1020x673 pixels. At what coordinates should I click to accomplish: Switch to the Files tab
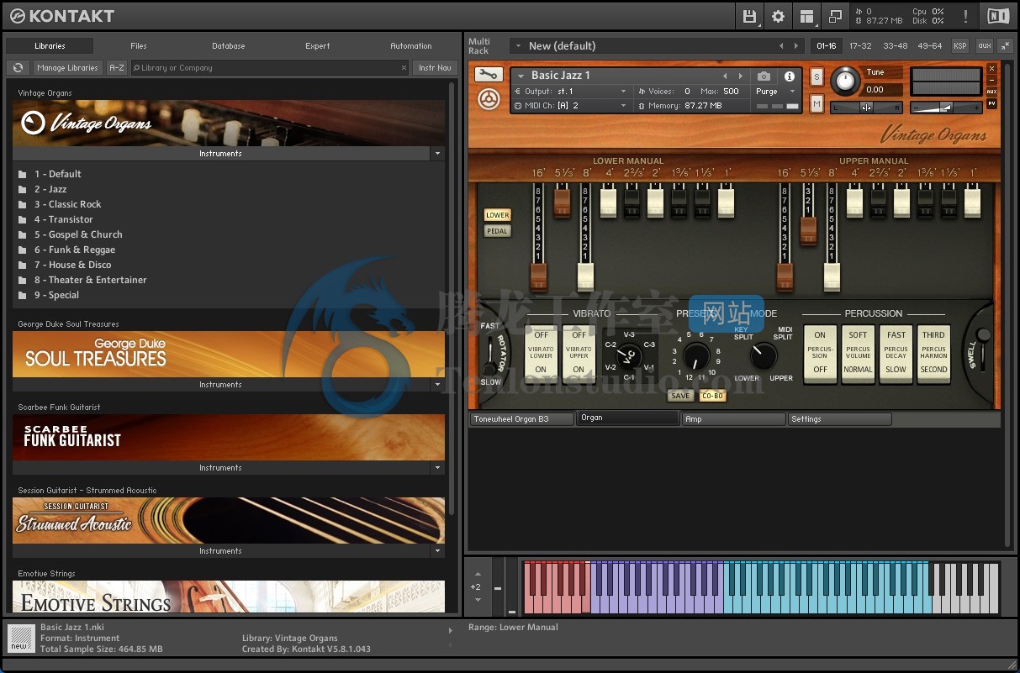point(139,46)
